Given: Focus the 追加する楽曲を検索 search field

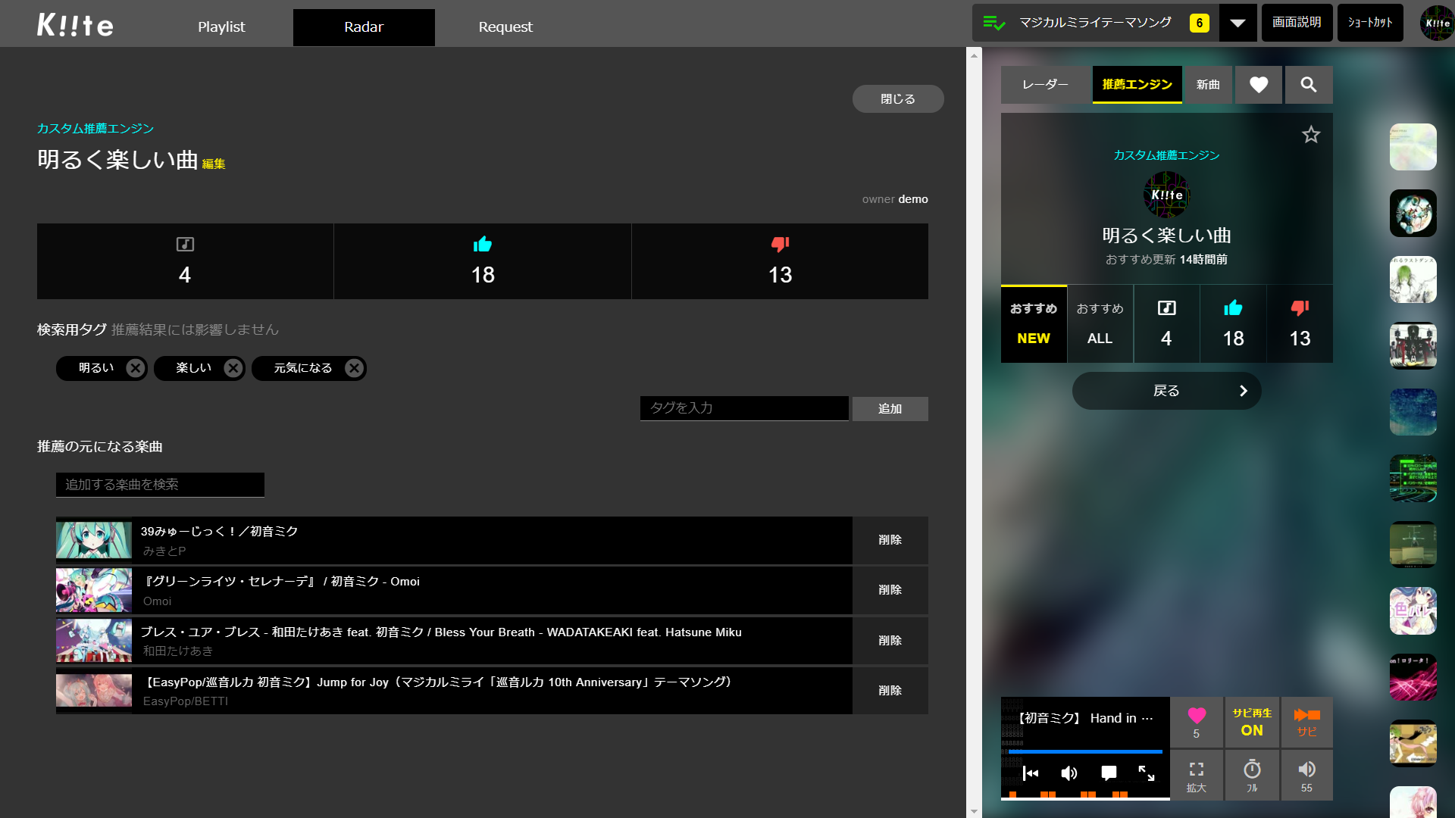Looking at the screenshot, I should 160,485.
